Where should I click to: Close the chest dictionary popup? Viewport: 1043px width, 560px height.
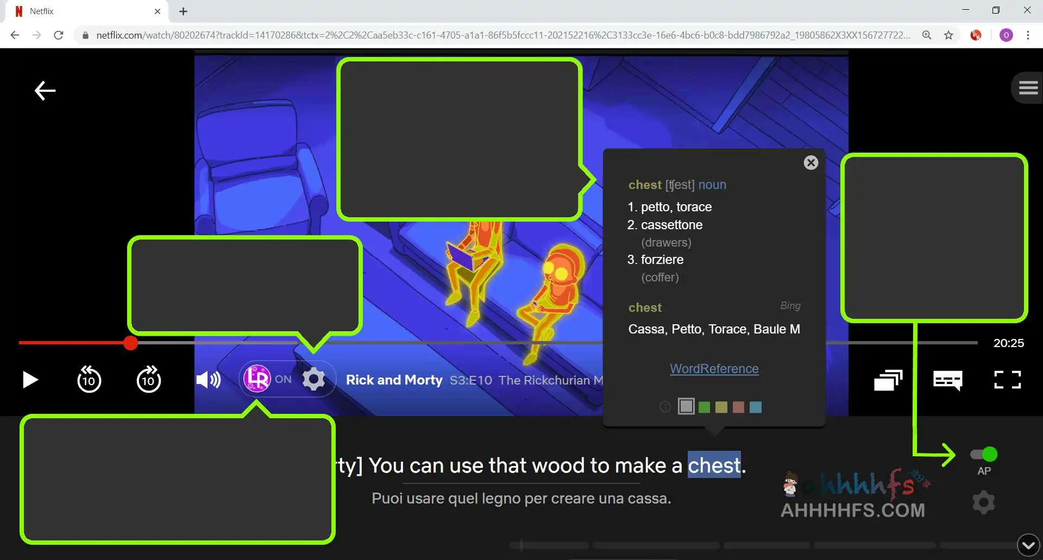pos(810,162)
